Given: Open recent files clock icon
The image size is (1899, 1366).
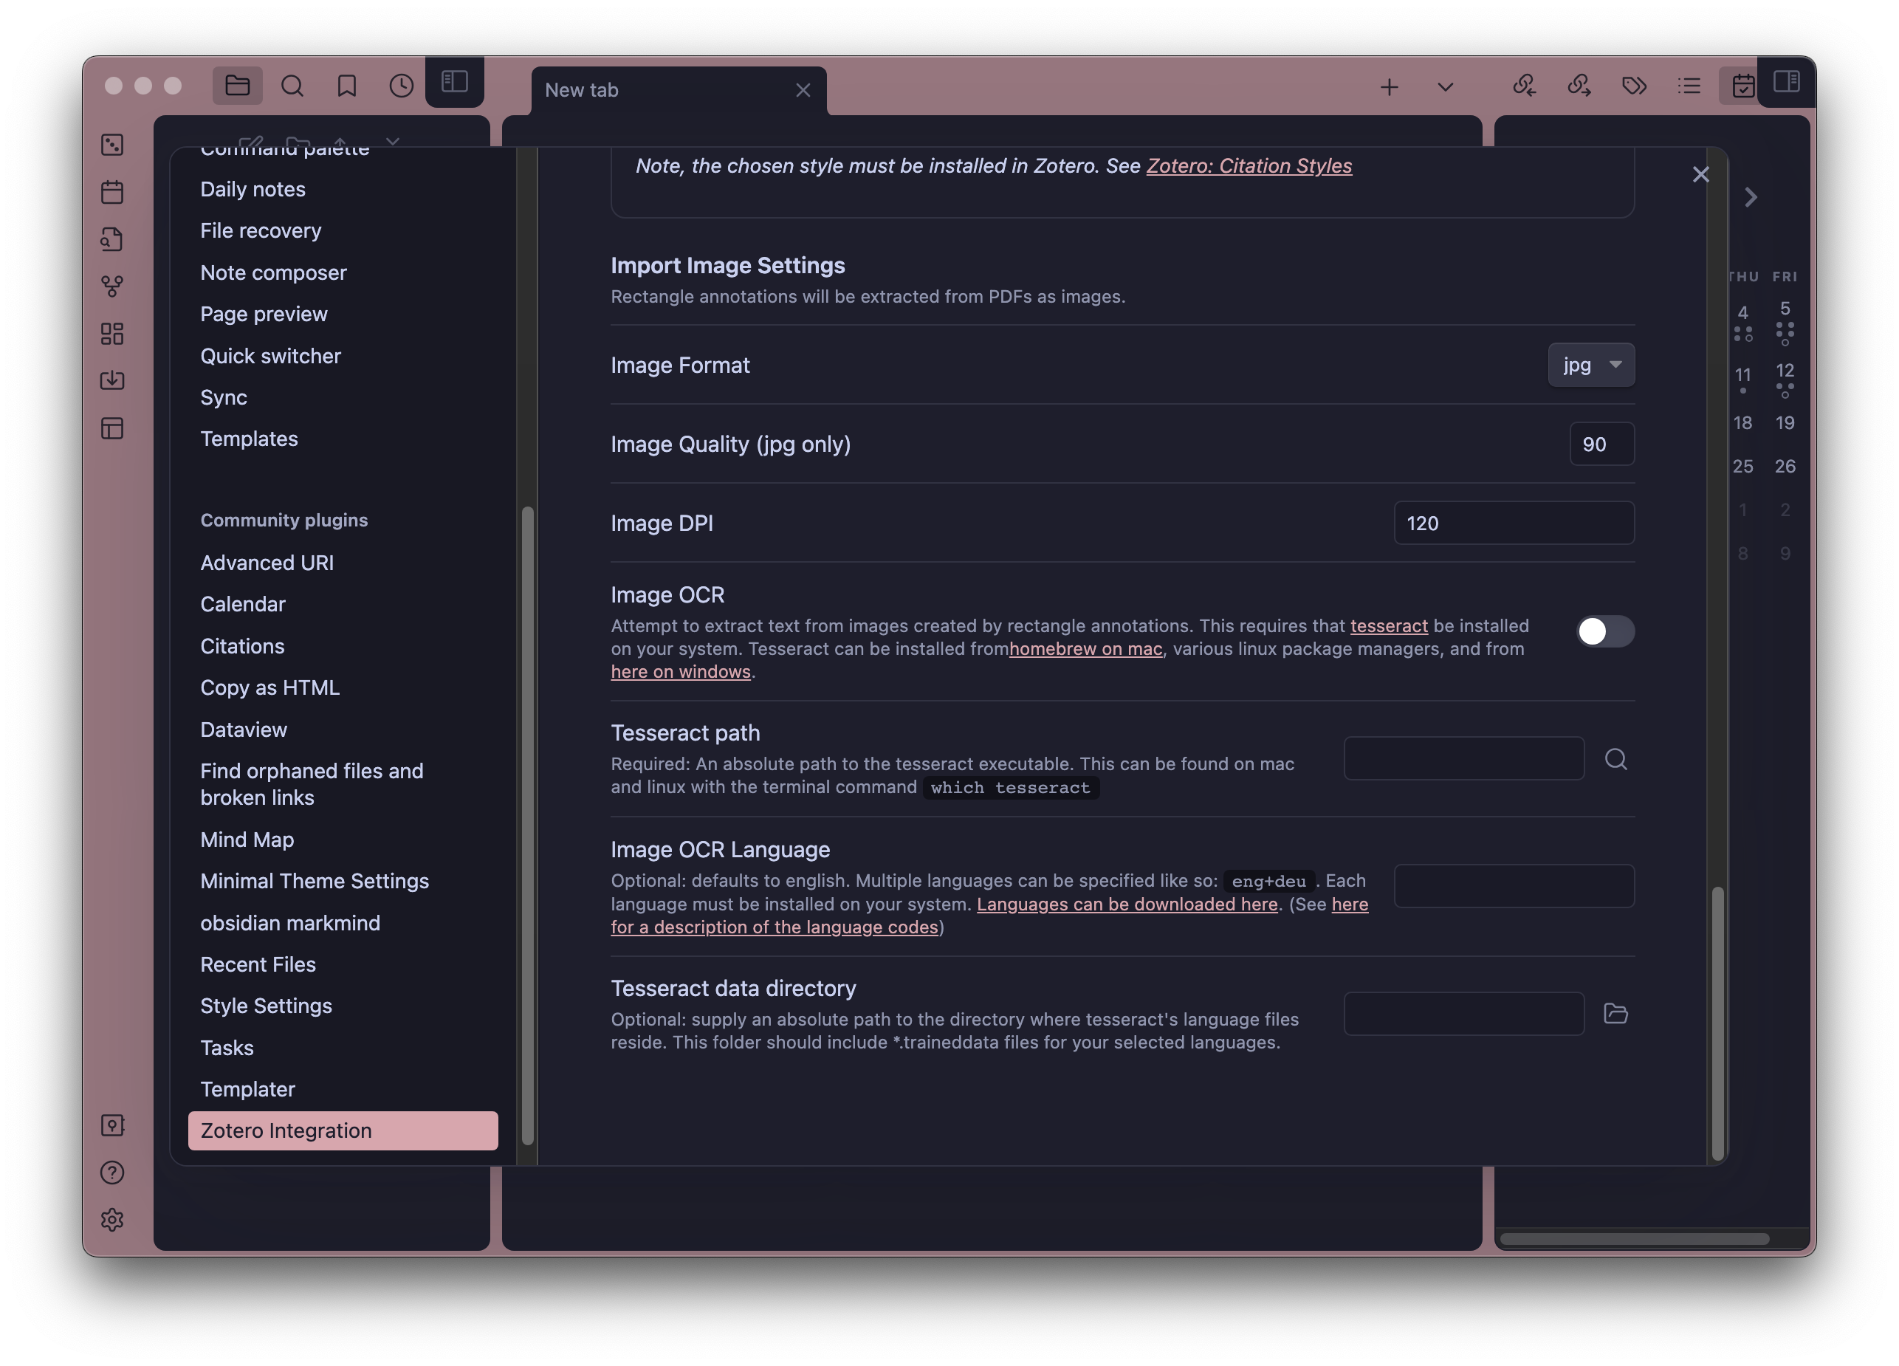Looking at the screenshot, I should (x=401, y=86).
